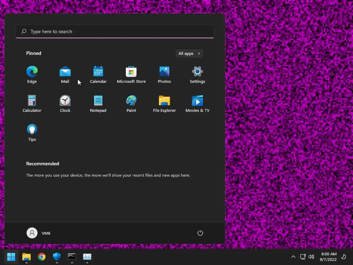353x265 pixels.
Task: Open the clock showing 6:00 AM
Action: pyautogui.click(x=328, y=257)
